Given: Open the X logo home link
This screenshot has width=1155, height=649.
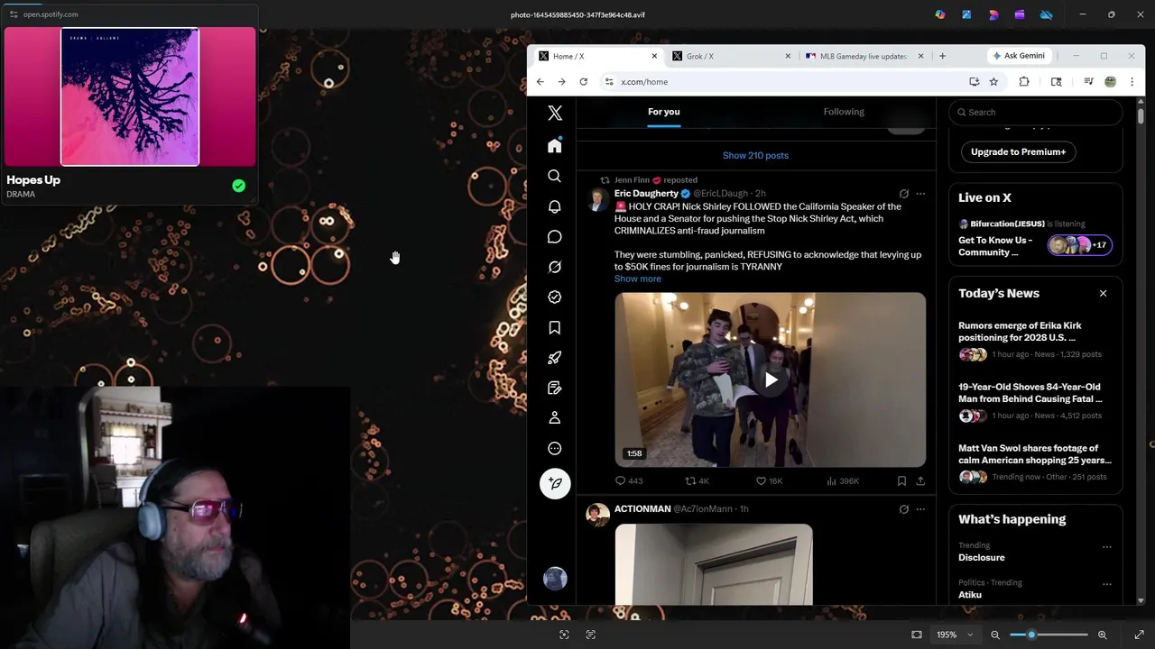Looking at the screenshot, I should coord(555,113).
